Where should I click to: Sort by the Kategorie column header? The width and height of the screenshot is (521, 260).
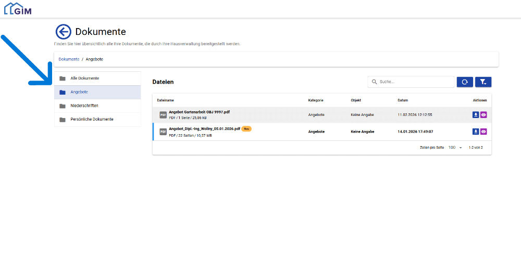(x=316, y=100)
